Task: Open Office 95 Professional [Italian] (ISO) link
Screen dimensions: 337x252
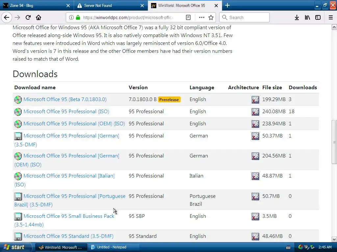Action: (69, 176)
